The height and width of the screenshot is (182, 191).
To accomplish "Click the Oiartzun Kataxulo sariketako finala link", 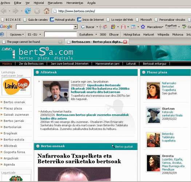I will pyautogui.click(x=172, y=114).
